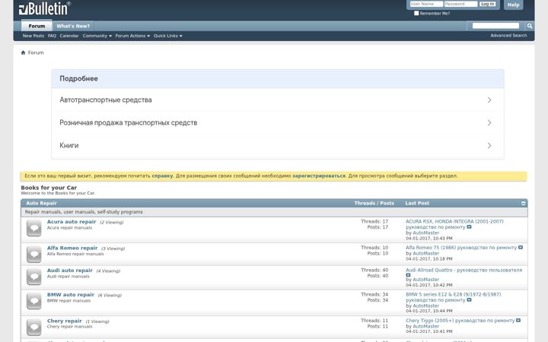
Task: Open ACURA RSX, HONDA INTEGRA last post link
Action: (x=454, y=224)
